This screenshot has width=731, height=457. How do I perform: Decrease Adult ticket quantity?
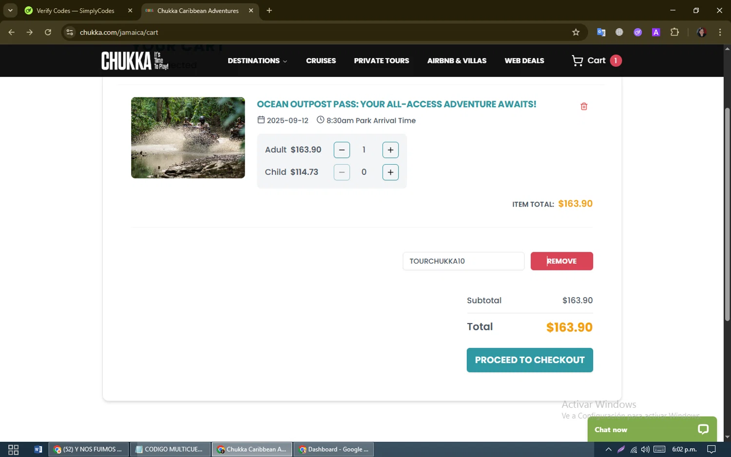342,150
